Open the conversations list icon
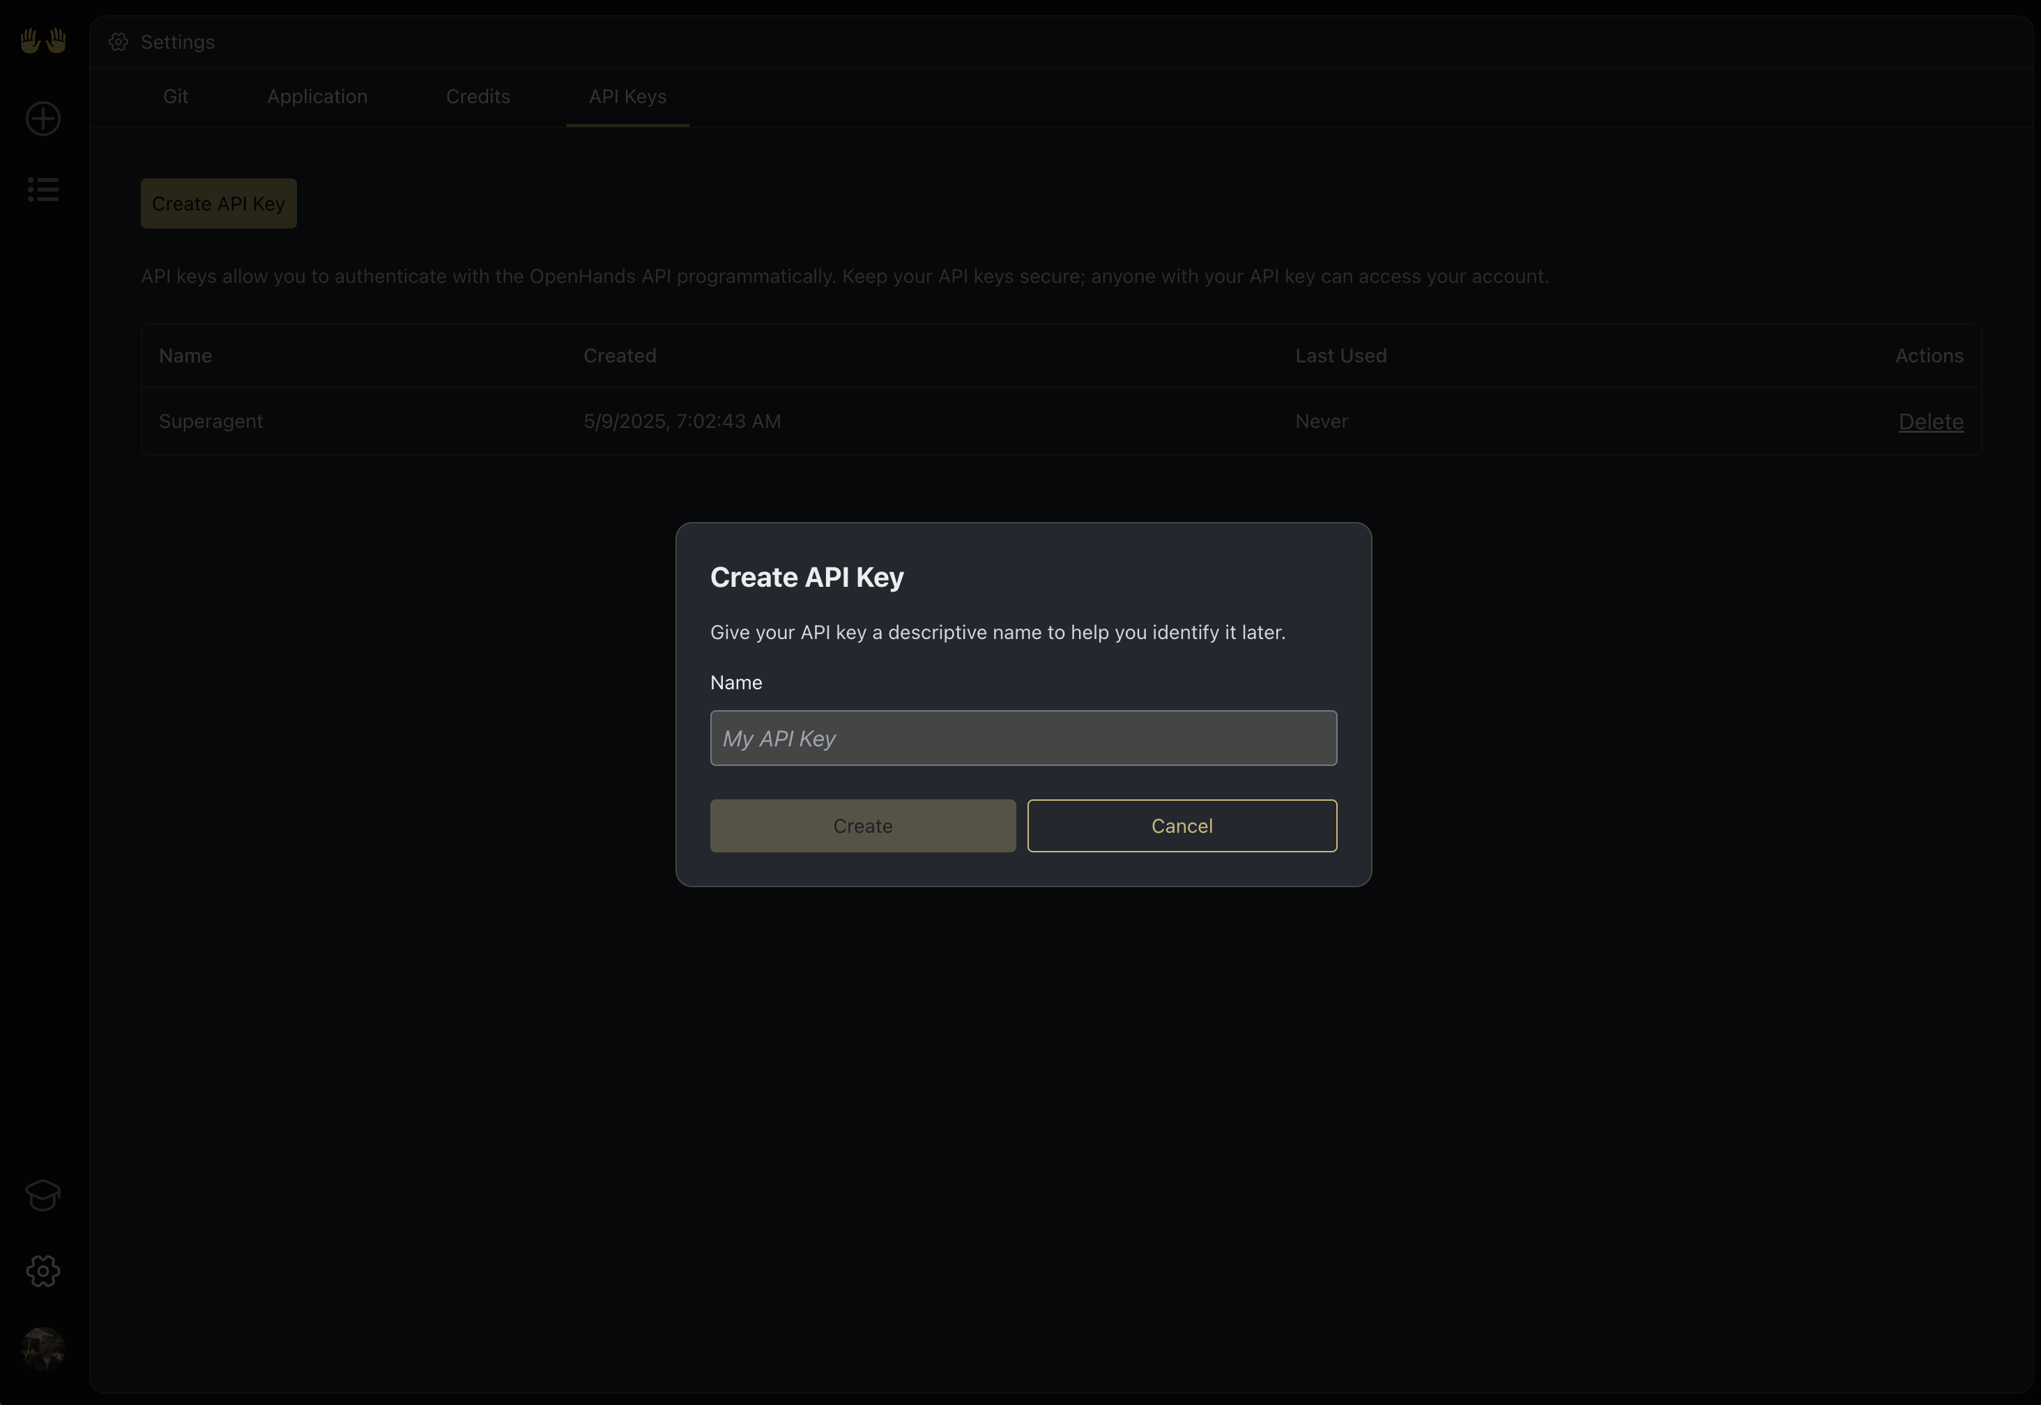The image size is (2041, 1405). [x=43, y=190]
